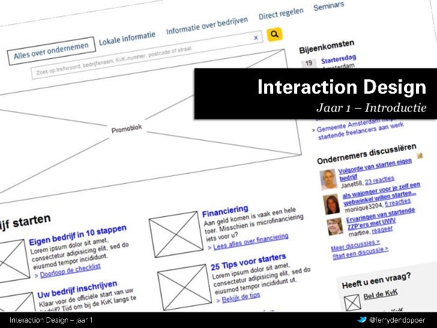Click the Start een discussie link

coord(360,253)
